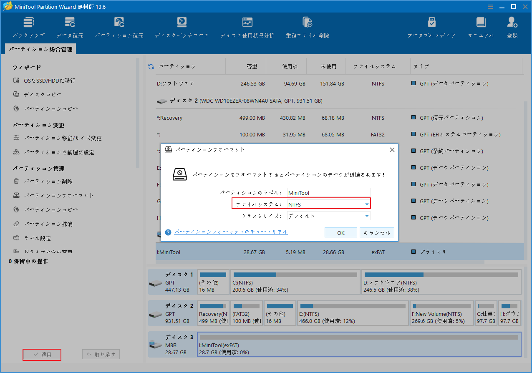Start ディスクベンチマーク
532x373 pixels.
click(x=182, y=26)
